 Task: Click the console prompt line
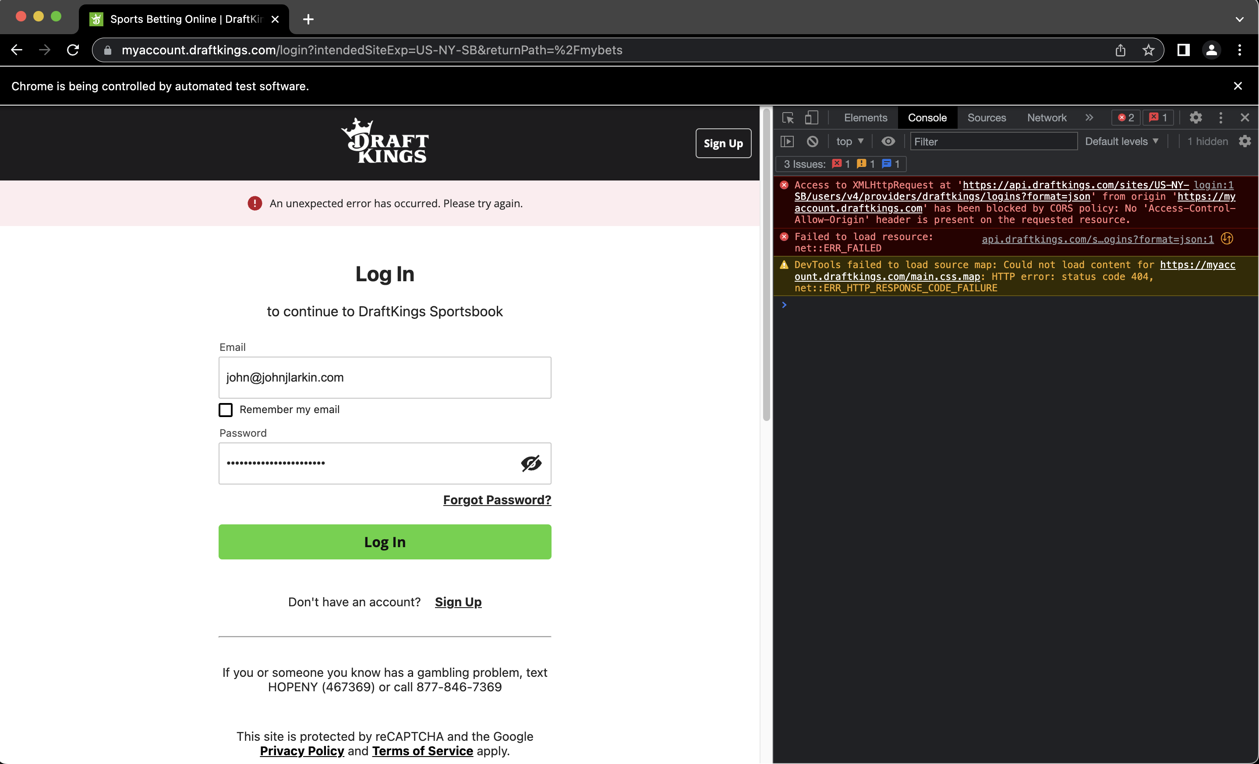[1015, 305]
